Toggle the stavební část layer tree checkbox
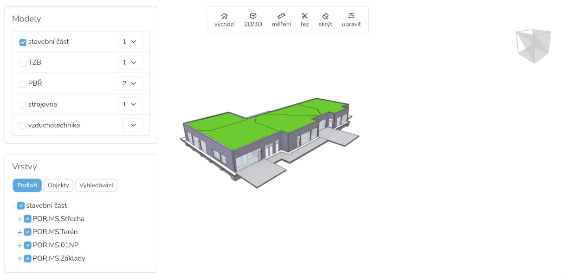The width and height of the screenshot is (568, 280). coord(21,205)
